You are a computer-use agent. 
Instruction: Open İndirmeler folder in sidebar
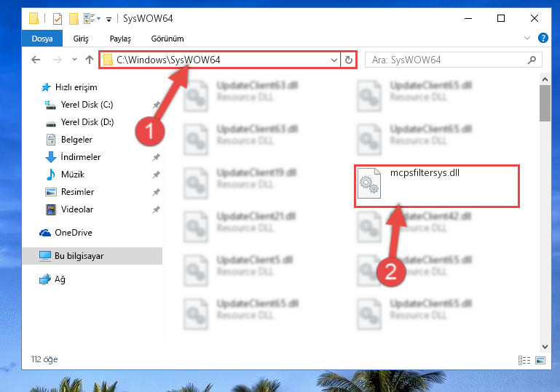(81, 157)
